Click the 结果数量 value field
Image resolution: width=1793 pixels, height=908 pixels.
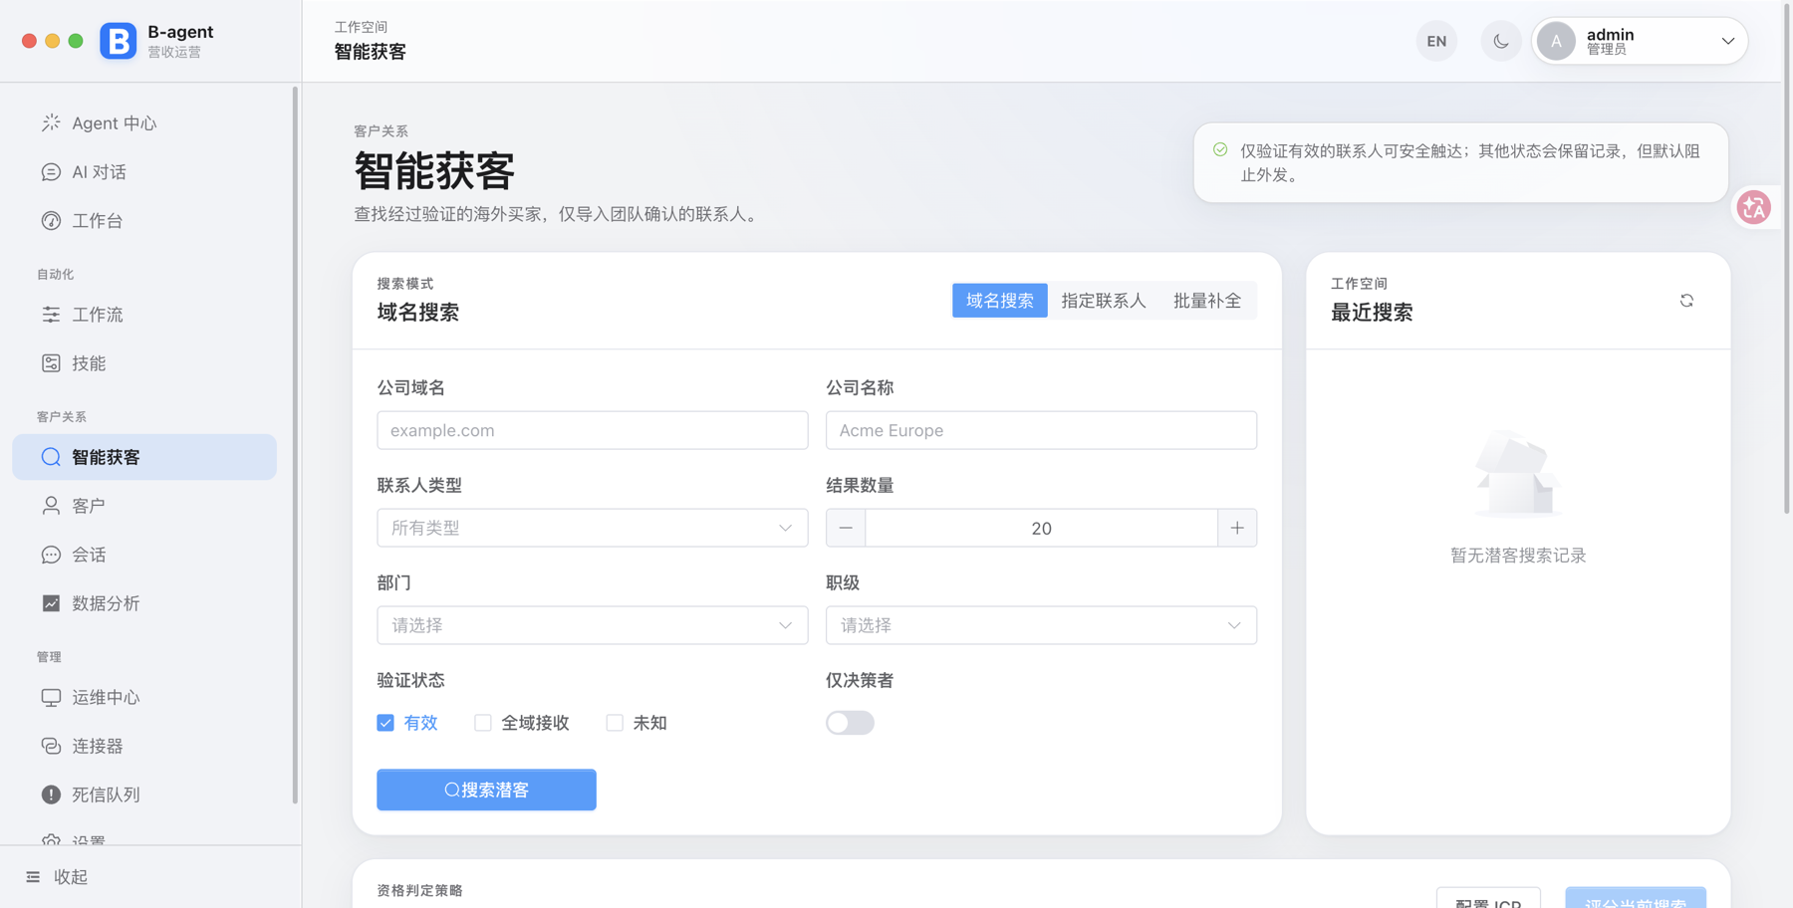[1041, 528]
